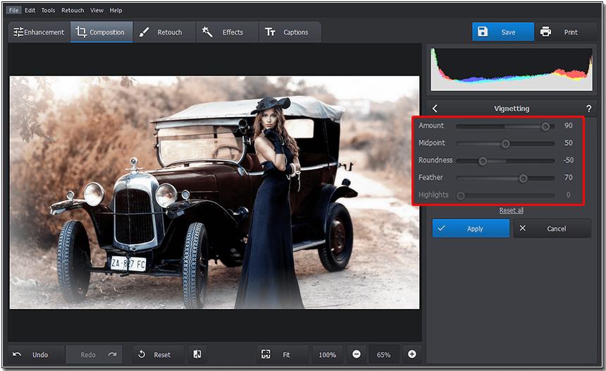Screen dimensions: 606x371
Task: Zoom out with the minus icon
Action: coord(357,354)
